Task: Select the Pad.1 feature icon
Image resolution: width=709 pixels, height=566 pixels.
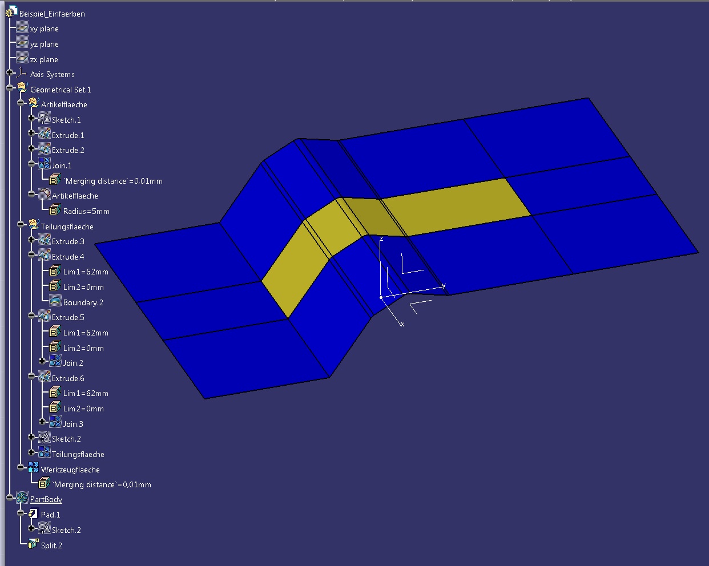Action: tap(33, 514)
